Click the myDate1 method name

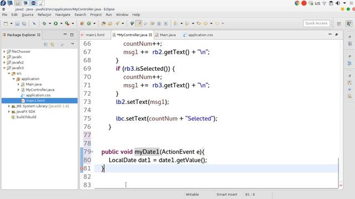point(147,152)
